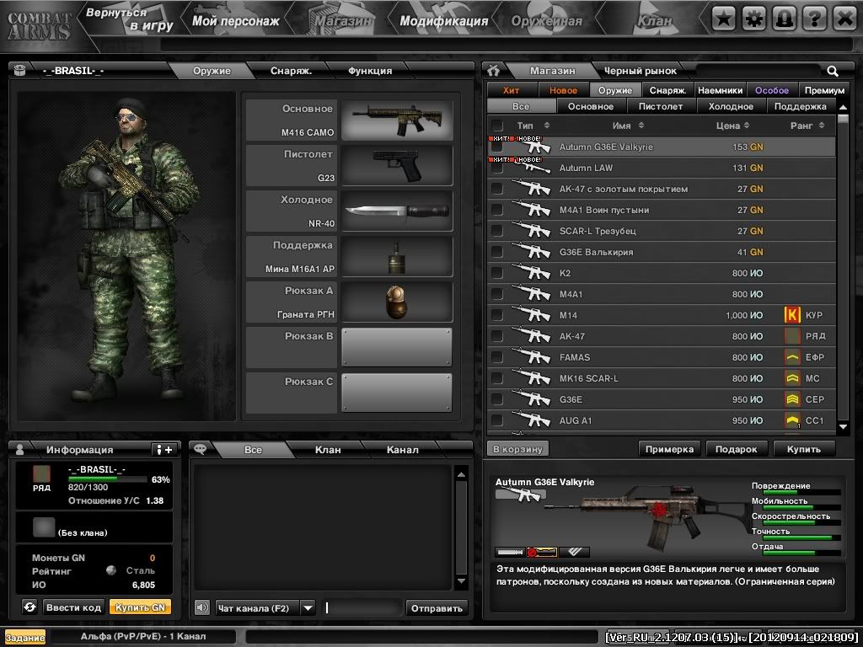Click the star favorites icon top right
Screen dimensions: 863x647
coord(723,17)
